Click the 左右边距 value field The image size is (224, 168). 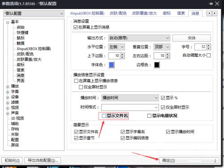pos(160,56)
